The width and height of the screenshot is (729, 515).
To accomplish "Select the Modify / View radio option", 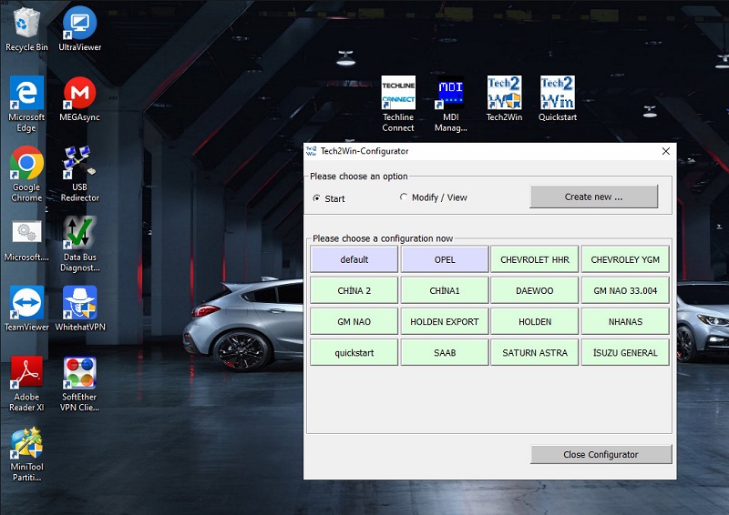I will click(404, 197).
